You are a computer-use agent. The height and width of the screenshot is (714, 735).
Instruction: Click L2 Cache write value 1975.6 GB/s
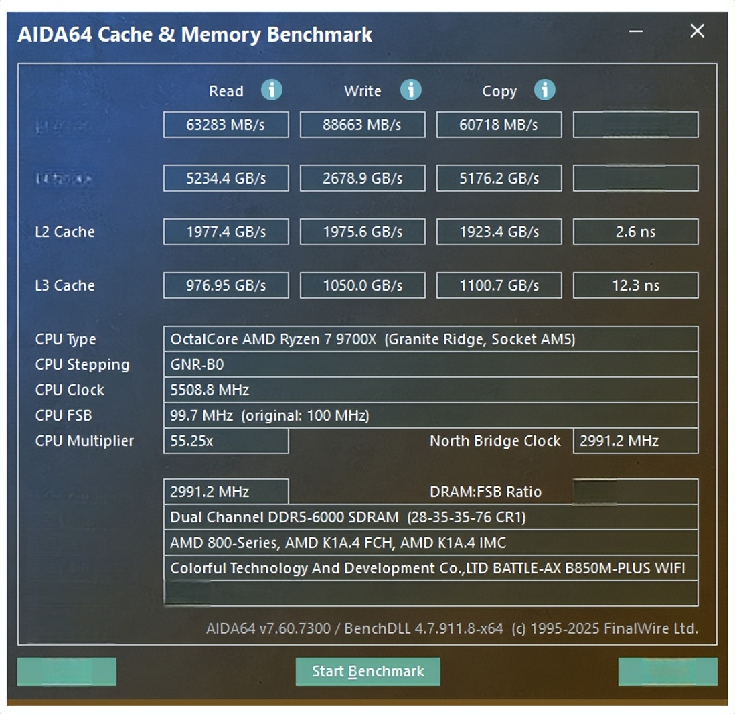coord(362,232)
